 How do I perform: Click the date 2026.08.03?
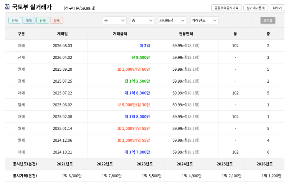(x=62, y=45)
